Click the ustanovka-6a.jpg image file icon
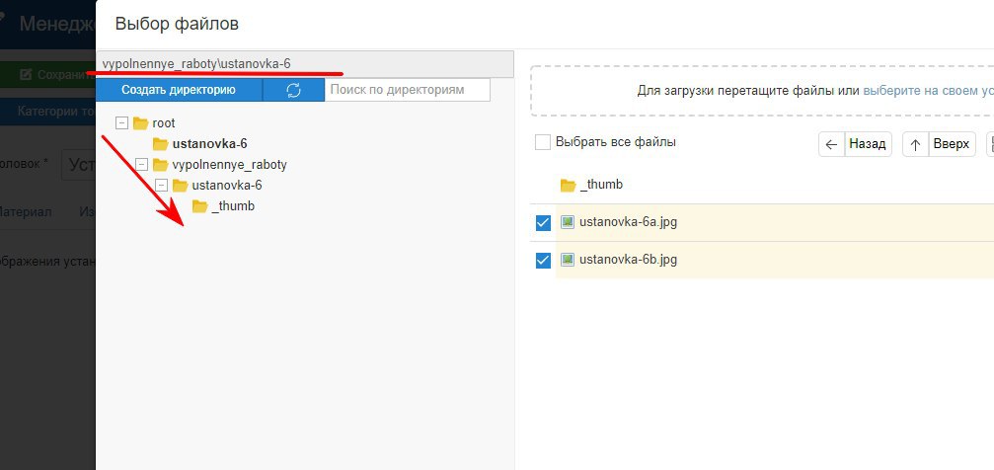This screenshot has width=994, height=470. pos(568,222)
